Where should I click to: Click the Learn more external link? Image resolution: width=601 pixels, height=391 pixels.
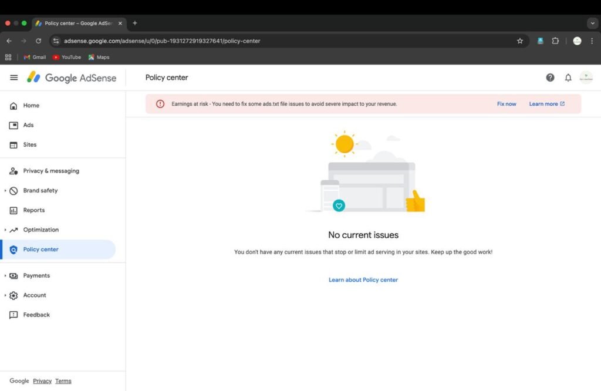[546, 104]
